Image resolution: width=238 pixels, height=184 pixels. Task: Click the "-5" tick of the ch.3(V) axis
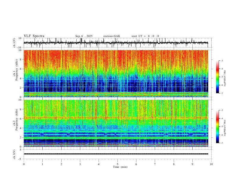click(x=20, y=159)
